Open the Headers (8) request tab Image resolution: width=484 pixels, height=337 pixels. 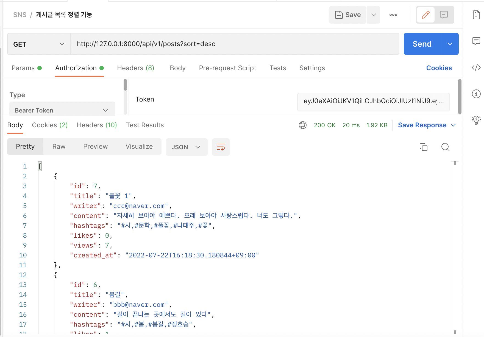point(136,68)
